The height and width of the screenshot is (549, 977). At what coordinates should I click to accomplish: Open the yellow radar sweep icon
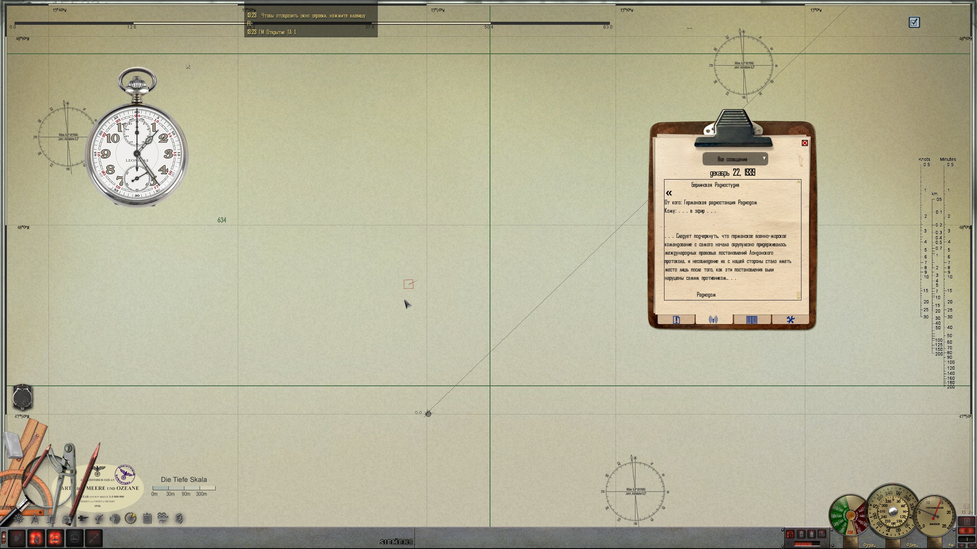pos(131,518)
